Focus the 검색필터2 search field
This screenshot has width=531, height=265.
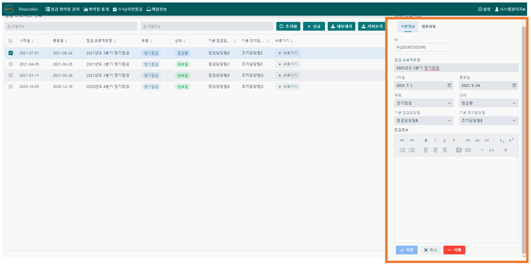207,26
